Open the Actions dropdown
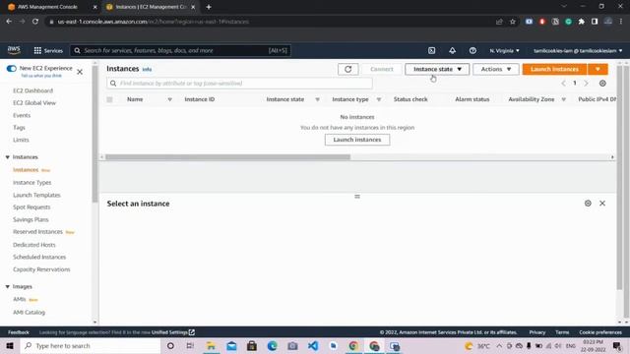This screenshot has height=354, width=630. coord(496,69)
